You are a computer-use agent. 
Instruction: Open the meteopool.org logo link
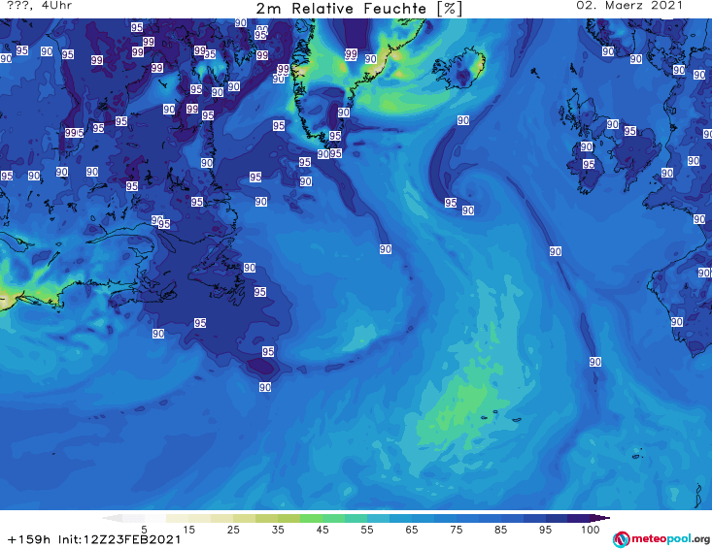coord(661,539)
